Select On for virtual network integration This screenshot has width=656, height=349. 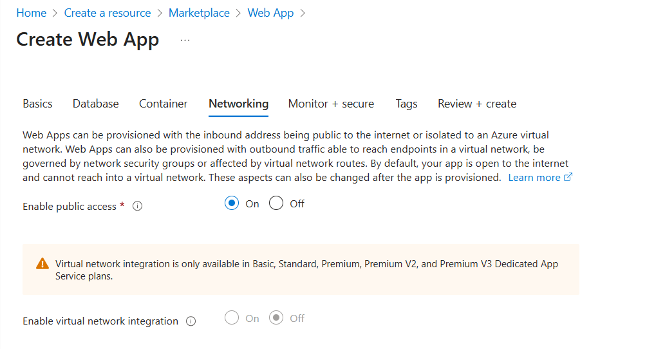pyautogui.click(x=232, y=318)
